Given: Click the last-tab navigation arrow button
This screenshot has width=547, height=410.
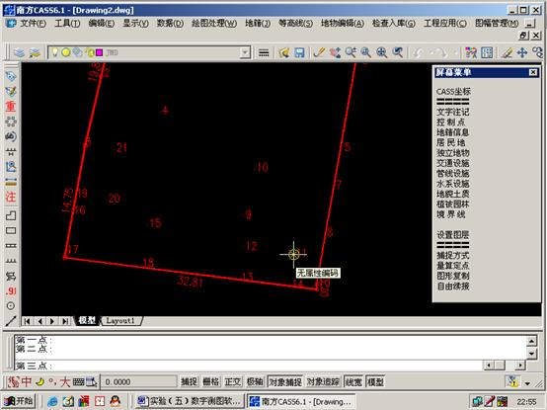Looking at the screenshot, I should tap(65, 321).
